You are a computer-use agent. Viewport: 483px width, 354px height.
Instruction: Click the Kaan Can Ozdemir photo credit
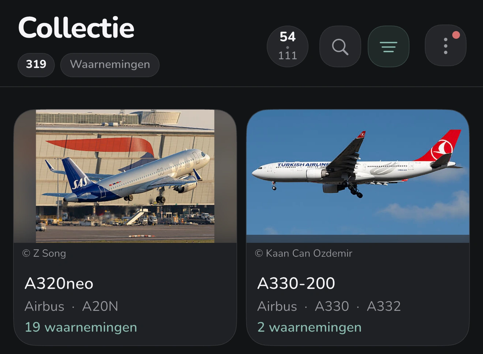[x=304, y=253]
